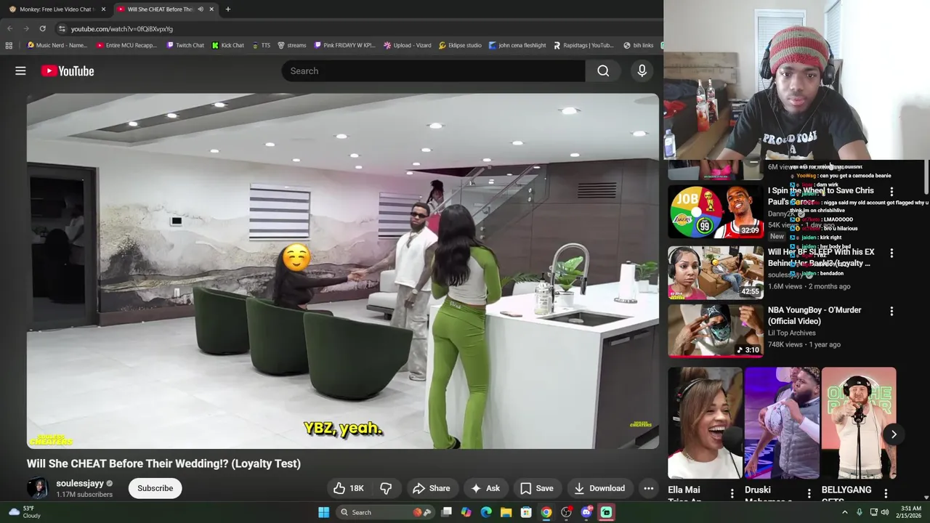The height and width of the screenshot is (523, 930).
Task: Open options for BELLYGANG short
Action: pyautogui.click(x=885, y=493)
